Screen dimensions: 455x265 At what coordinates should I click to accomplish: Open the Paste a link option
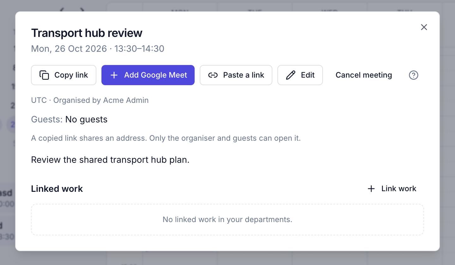tap(236, 75)
